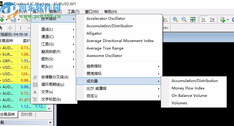Open the 窗口(W) menu
Image resolution: width=234 pixels, height=126 pixels.
(x=92, y=12)
